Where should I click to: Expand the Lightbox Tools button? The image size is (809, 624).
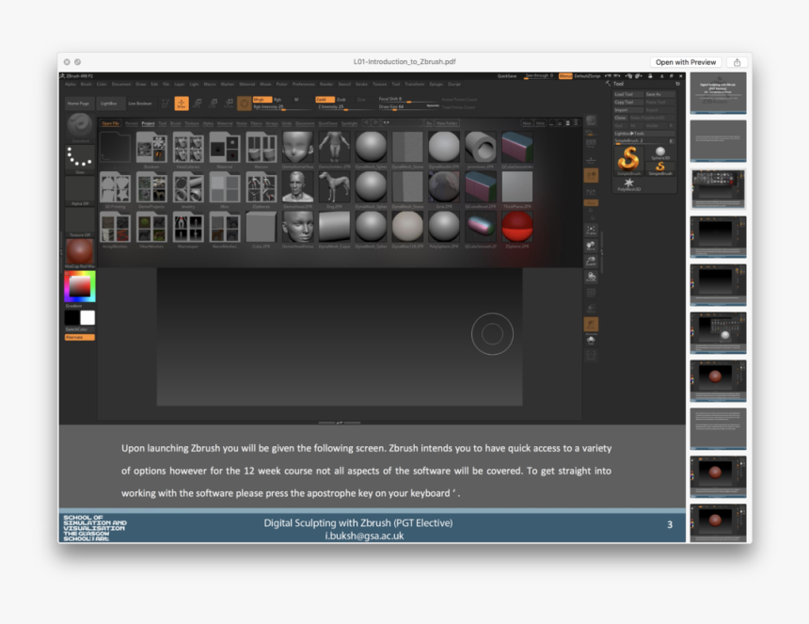coord(643,133)
